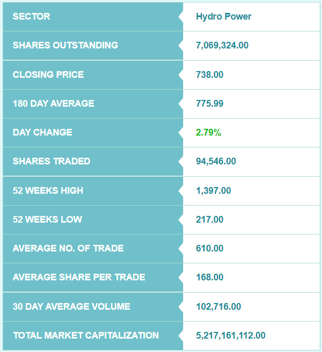Select the 775.99 average value
Image resolution: width=322 pixels, height=352 pixels.
coord(209,104)
